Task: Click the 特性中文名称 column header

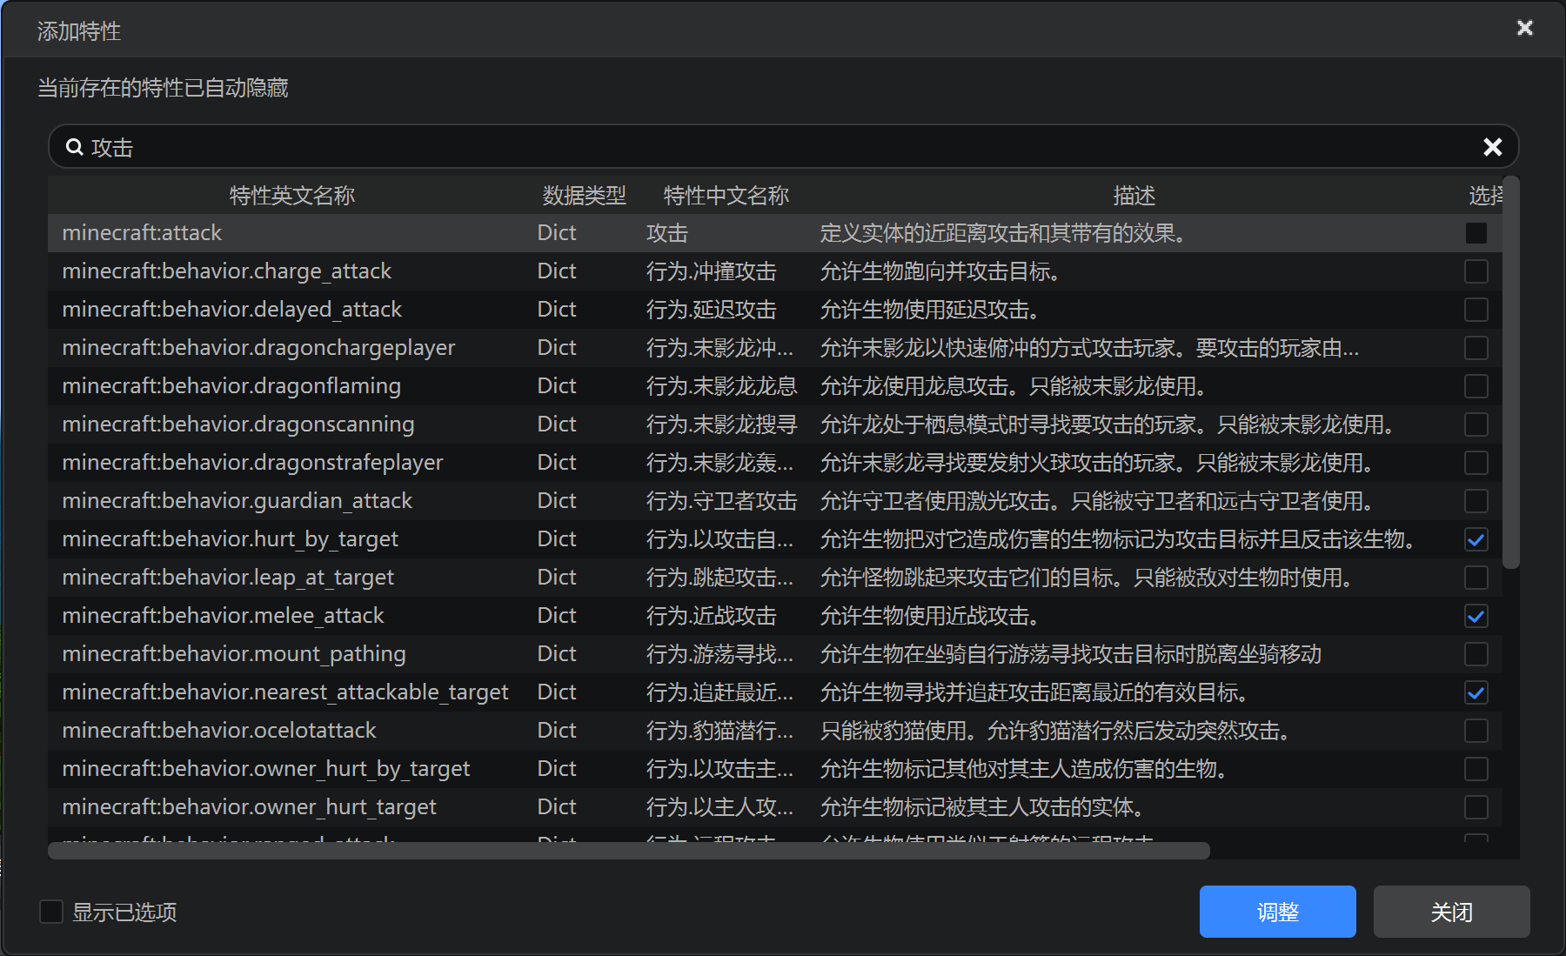Action: coord(726,196)
